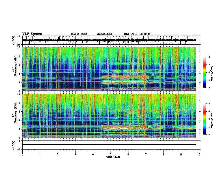
Task: Click the time axis tick label "1"
Action: (40, 154)
